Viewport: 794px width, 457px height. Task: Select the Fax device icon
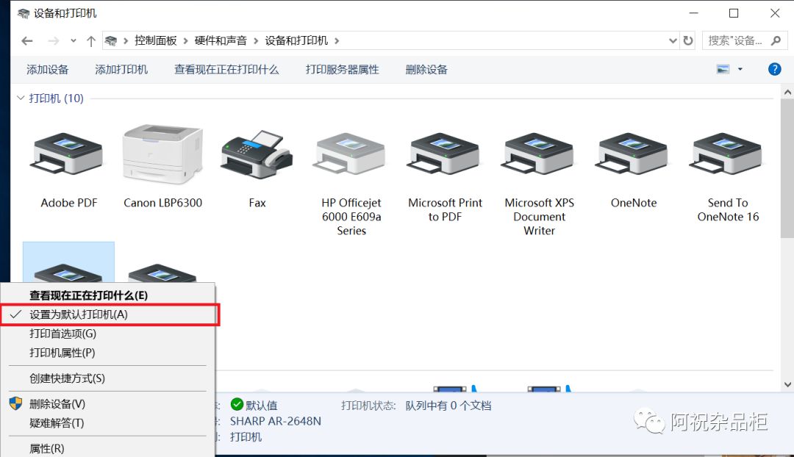tap(257, 154)
